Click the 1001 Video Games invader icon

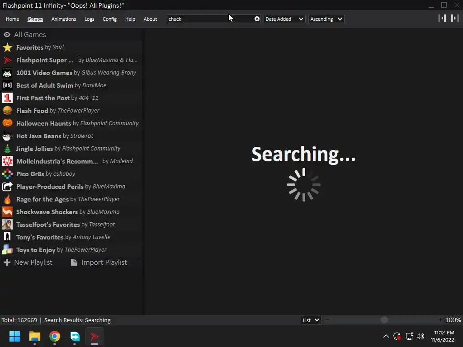7,73
